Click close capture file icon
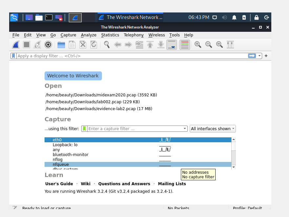The width and height of the screenshot is (289, 217). pos(83,45)
